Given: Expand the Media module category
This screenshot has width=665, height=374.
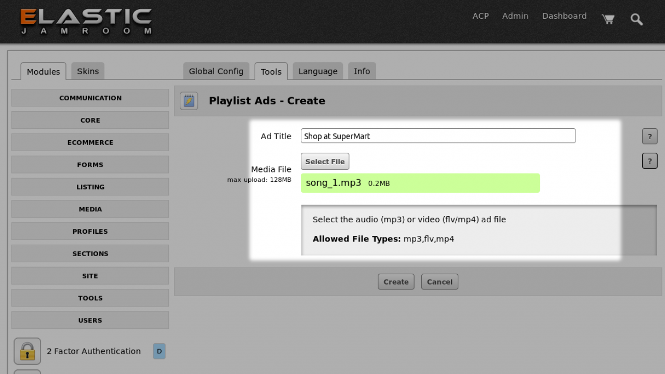Looking at the screenshot, I should pos(90,209).
